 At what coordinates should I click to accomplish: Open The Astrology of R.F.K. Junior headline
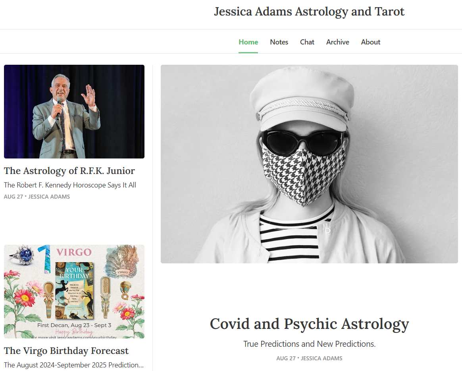click(69, 171)
